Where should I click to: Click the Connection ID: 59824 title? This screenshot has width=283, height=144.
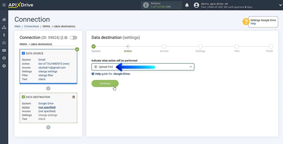pyautogui.click(x=39, y=38)
